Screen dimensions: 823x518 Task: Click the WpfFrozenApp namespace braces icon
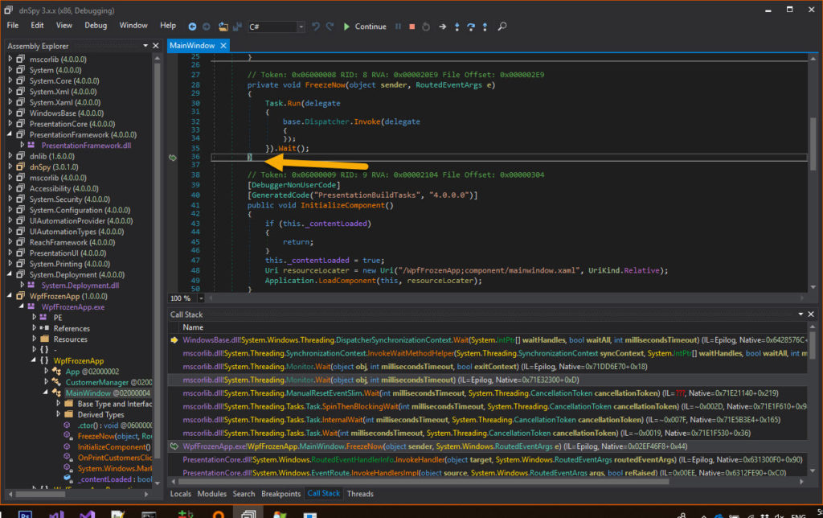pos(44,360)
